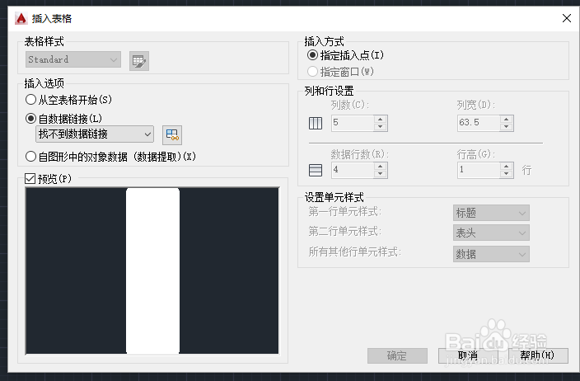Open the 找不到数据链接 dropdown
The width and height of the screenshot is (580, 381).
[95, 134]
